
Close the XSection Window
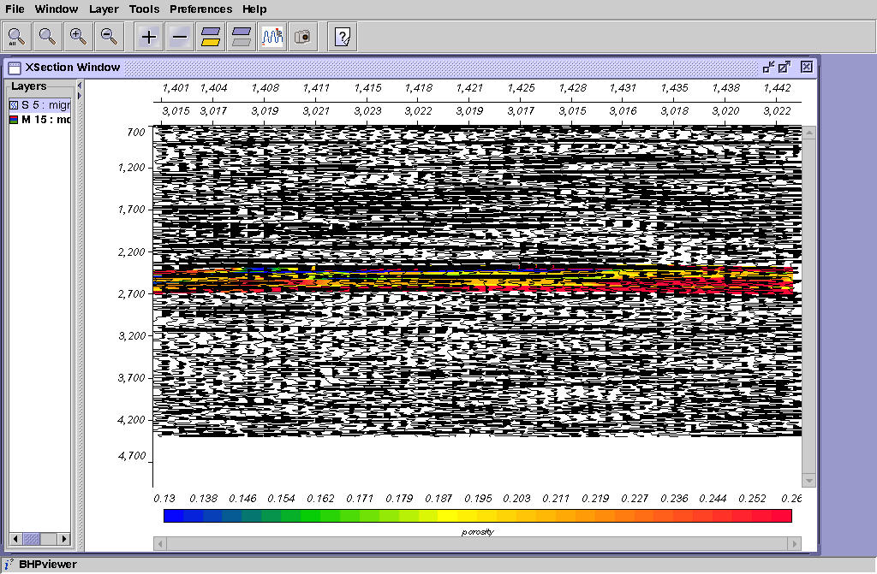806,67
